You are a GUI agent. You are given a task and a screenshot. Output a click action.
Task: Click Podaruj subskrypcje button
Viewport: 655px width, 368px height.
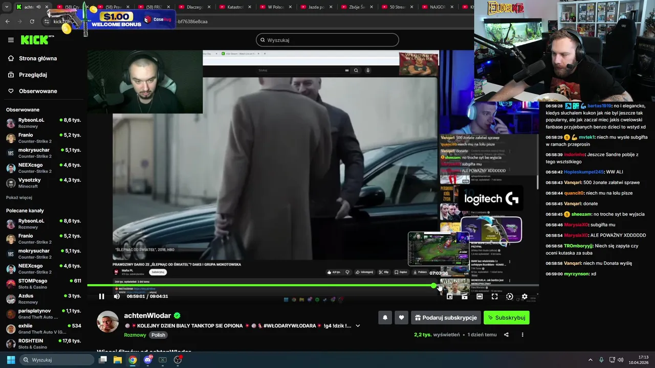tap(446, 317)
